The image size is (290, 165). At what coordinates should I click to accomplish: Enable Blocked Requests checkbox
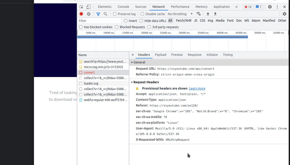click(x=117, y=27)
